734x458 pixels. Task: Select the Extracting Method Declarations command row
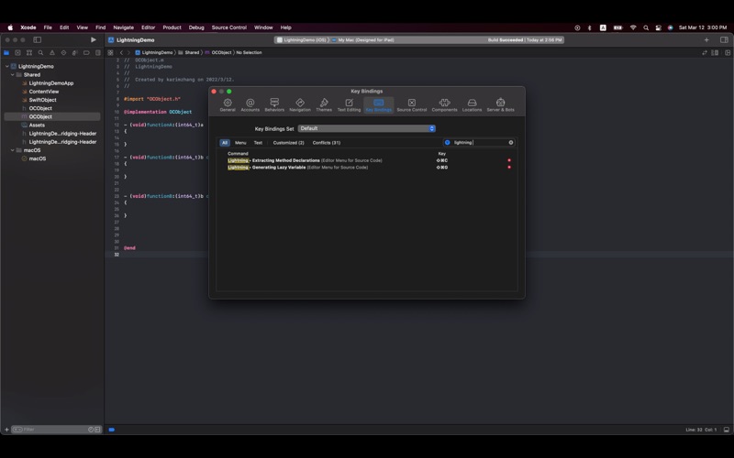pyautogui.click(x=366, y=160)
